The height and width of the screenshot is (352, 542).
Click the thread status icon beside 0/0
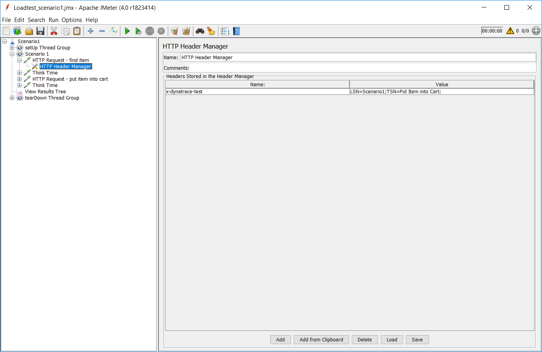point(536,31)
